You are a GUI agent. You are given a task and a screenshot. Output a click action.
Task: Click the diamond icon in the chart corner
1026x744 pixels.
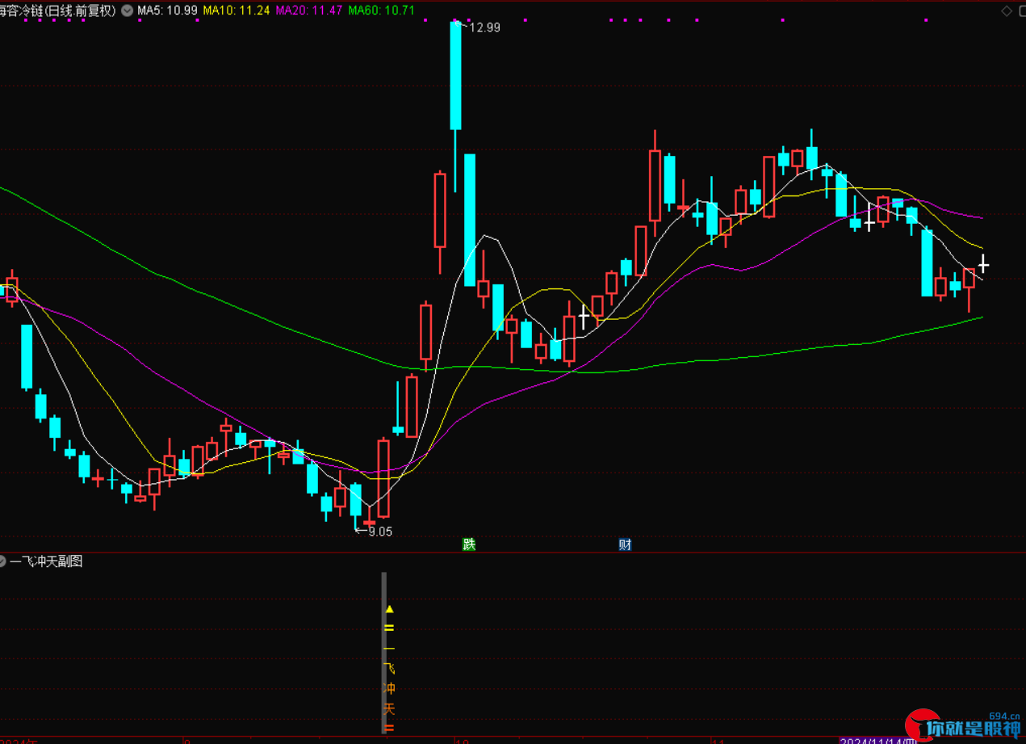click(1006, 11)
